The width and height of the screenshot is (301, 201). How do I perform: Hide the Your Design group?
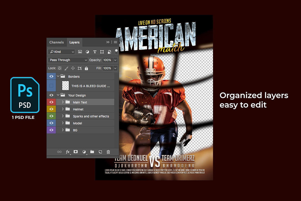click(x=51, y=95)
